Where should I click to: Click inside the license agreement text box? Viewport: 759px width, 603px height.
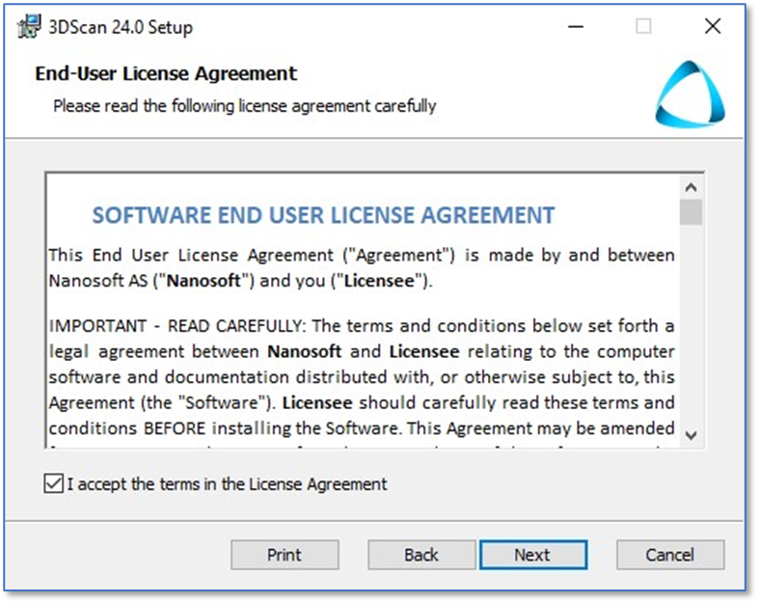363,310
